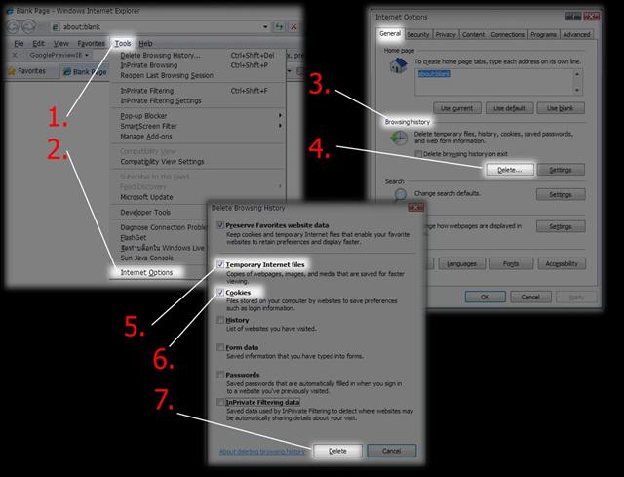Screen dimensions: 624x477
Task: Click the Fonts button
Action: 511,263
